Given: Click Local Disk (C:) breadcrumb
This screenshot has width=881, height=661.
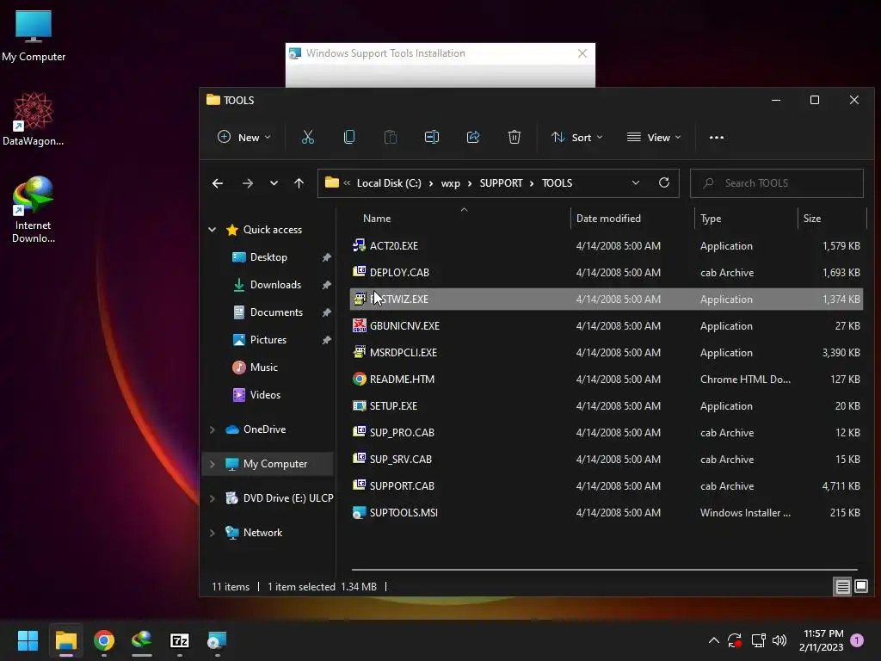Looking at the screenshot, I should (389, 183).
